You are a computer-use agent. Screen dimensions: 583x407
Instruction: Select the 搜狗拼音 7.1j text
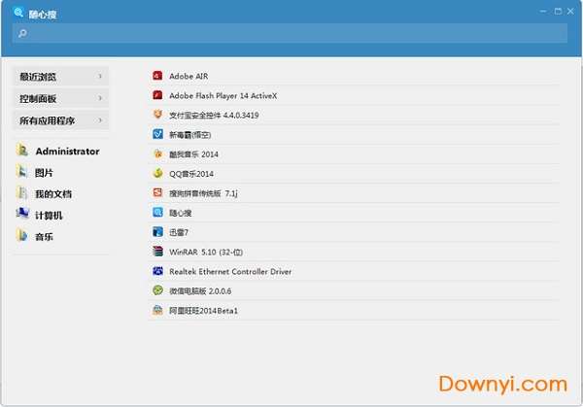(x=203, y=193)
